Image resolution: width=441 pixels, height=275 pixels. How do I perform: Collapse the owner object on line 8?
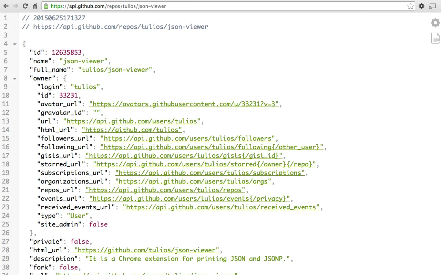tap(14, 78)
